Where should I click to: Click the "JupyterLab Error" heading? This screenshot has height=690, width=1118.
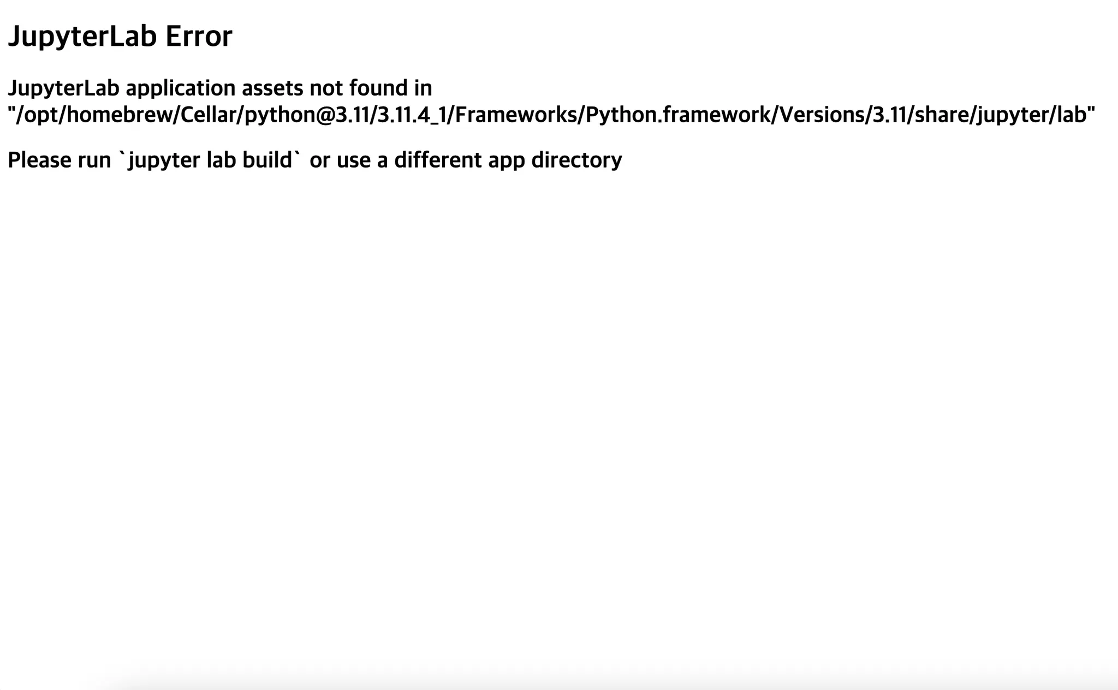(x=120, y=37)
